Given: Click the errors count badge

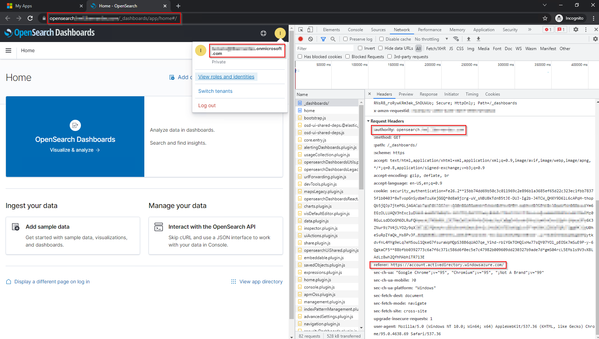Looking at the screenshot, I should 548,30.
